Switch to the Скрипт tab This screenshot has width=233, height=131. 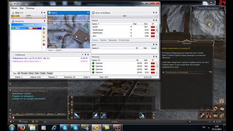point(59,50)
